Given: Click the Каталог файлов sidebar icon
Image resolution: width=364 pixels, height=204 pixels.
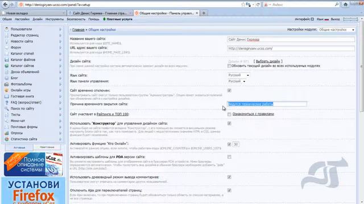Looking at the screenshot, I should 6,59.
